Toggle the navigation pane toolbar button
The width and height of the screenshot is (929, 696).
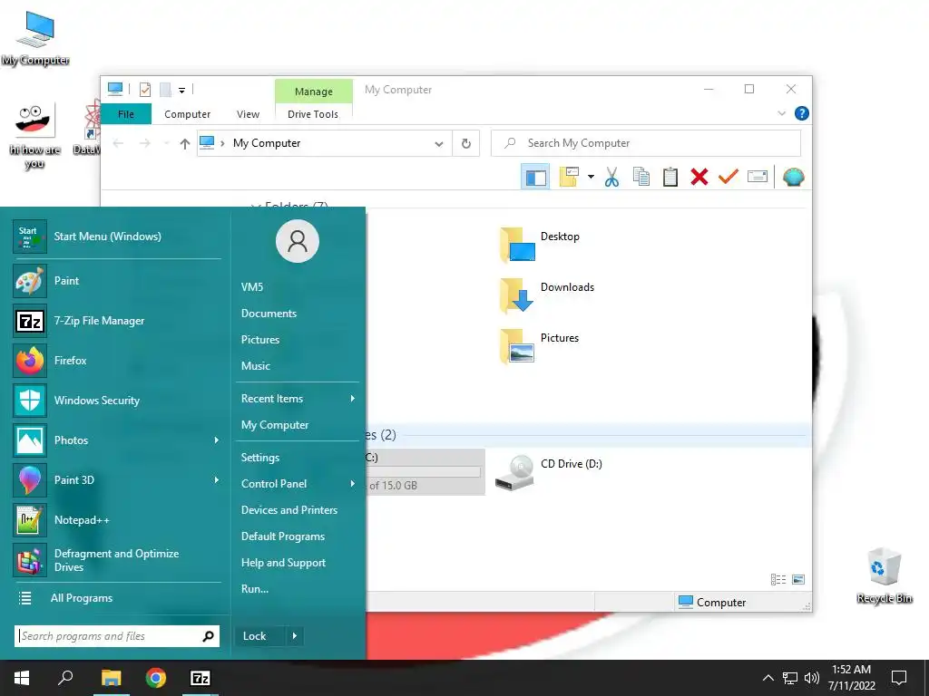[535, 177]
